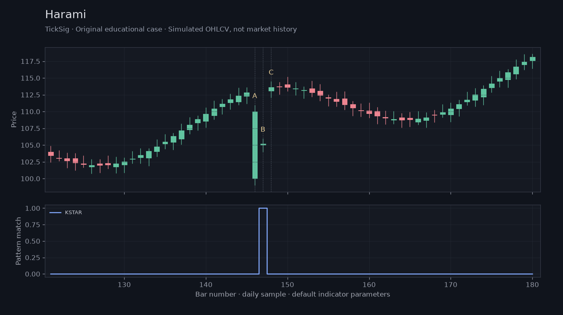
Task: Click the 105.0 price tick label
Action: click(x=31, y=145)
